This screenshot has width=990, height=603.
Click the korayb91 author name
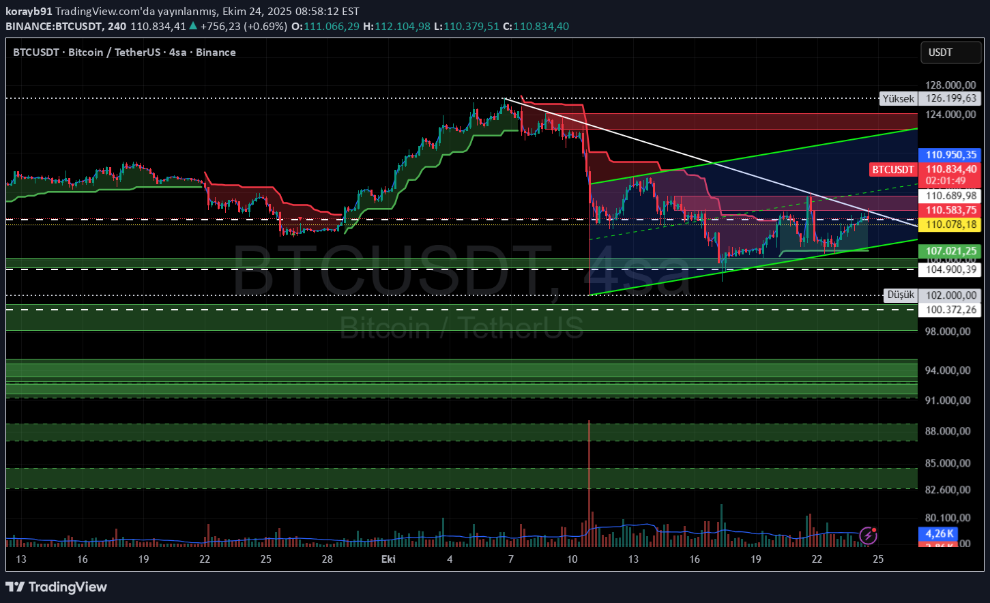point(29,12)
